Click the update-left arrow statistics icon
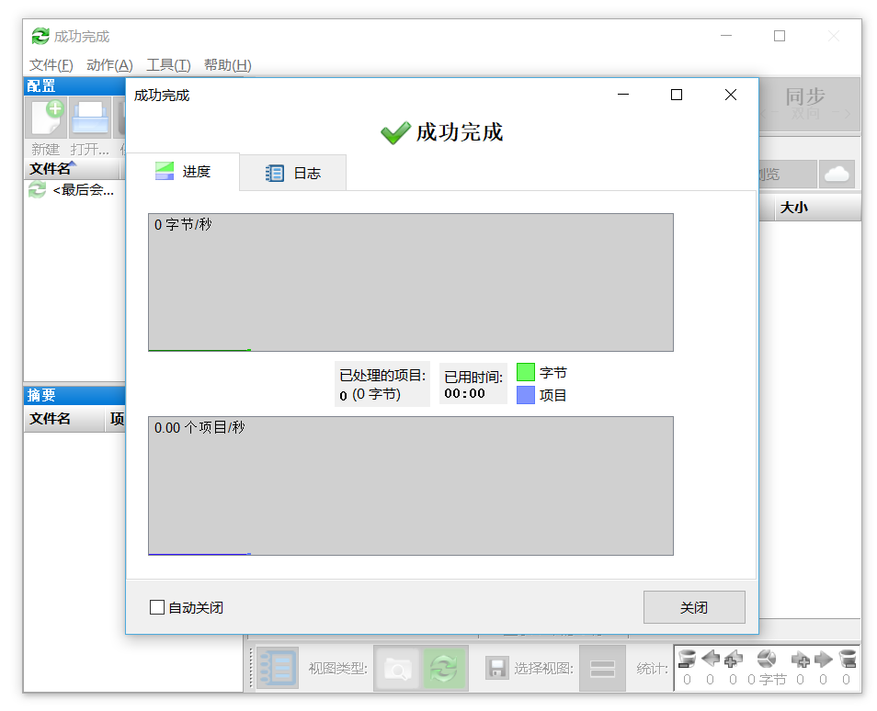 point(711,659)
